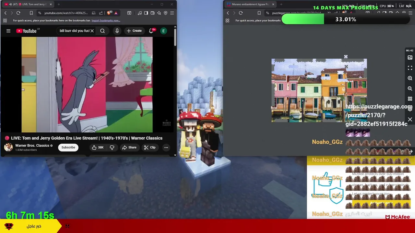Viewport: 415px width, 233px height.
Task: Open the E account avatar menu
Action: click(164, 31)
